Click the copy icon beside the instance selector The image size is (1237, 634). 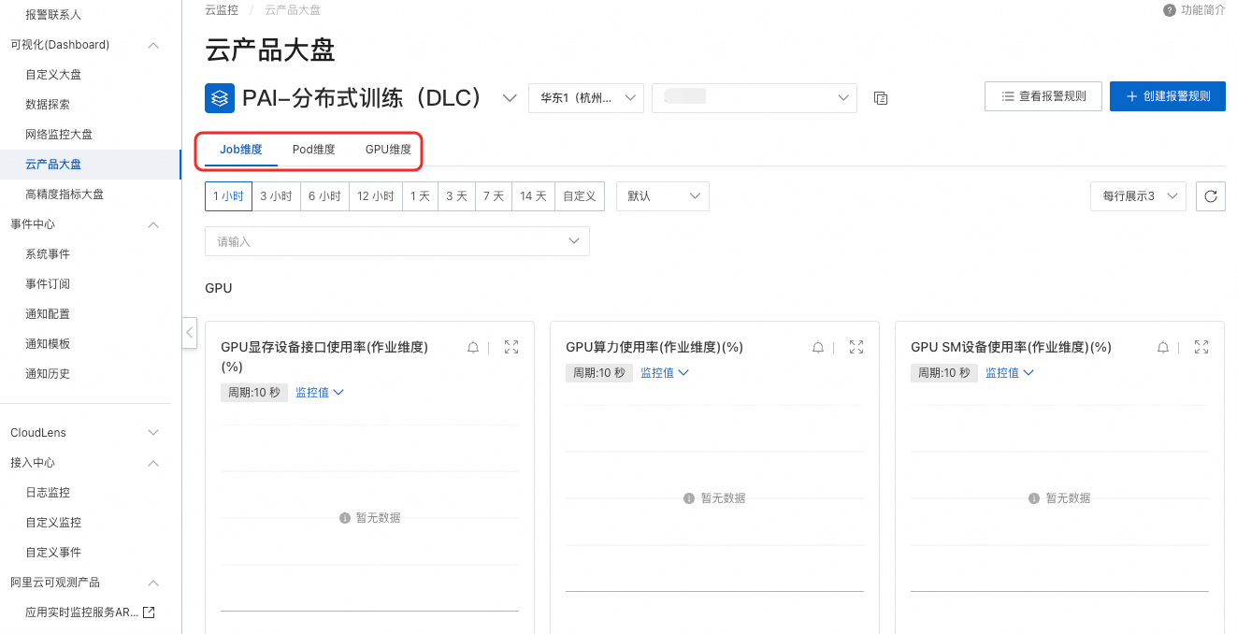click(x=880, y=98)
